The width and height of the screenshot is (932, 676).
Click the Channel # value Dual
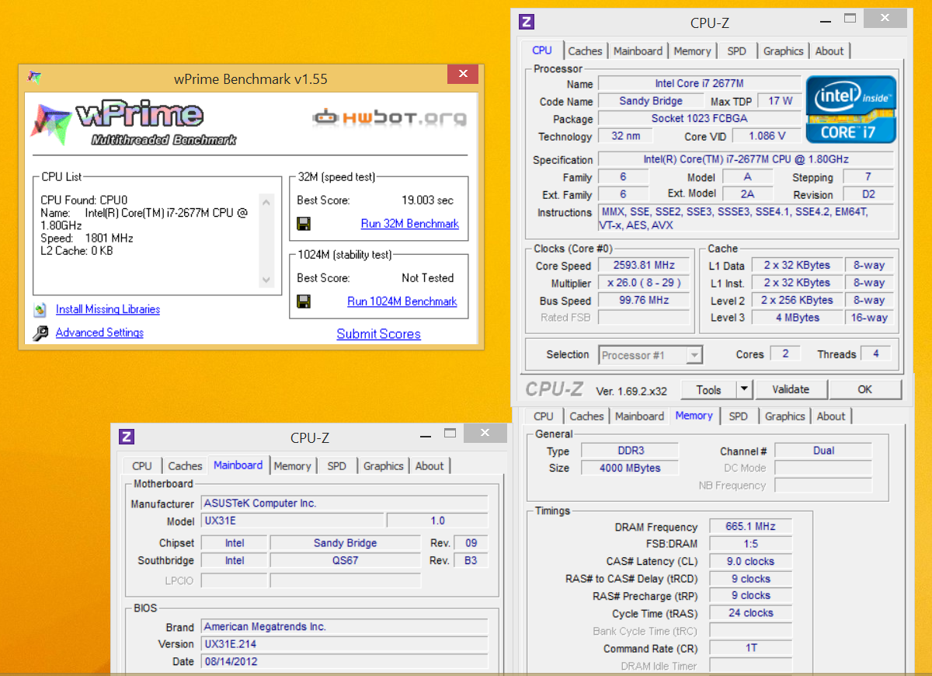tap(823, 451)
